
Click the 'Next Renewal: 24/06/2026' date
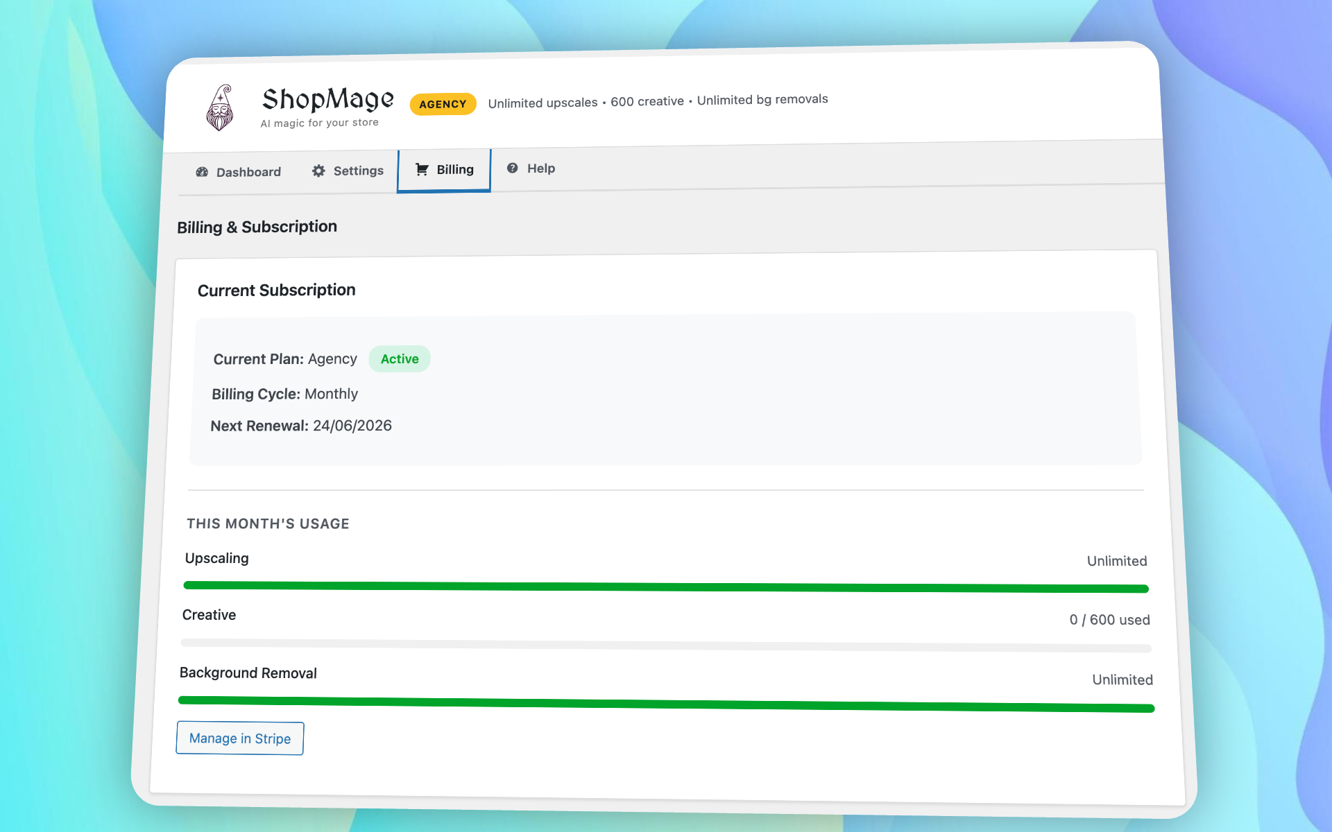(301, 426)
